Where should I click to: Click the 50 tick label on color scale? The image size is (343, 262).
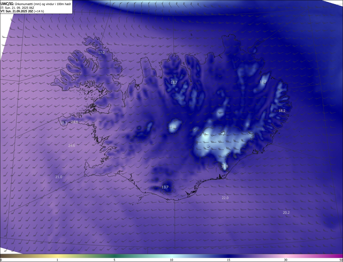click(341, 260)
